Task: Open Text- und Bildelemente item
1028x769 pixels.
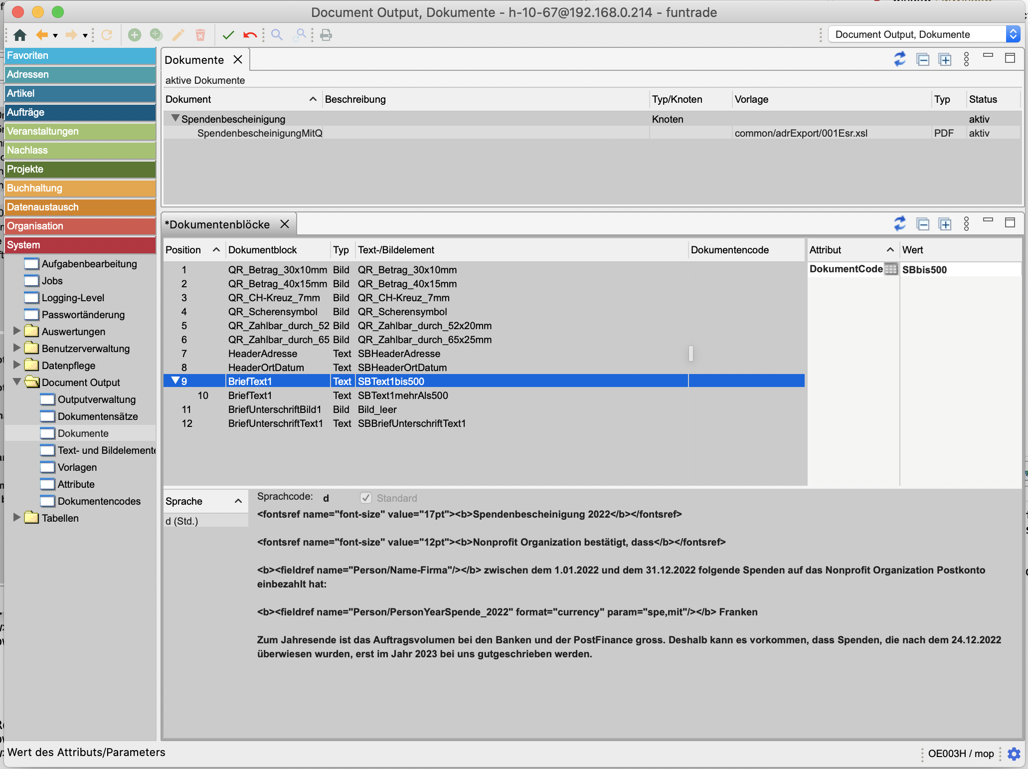Action: pos(106,450)
